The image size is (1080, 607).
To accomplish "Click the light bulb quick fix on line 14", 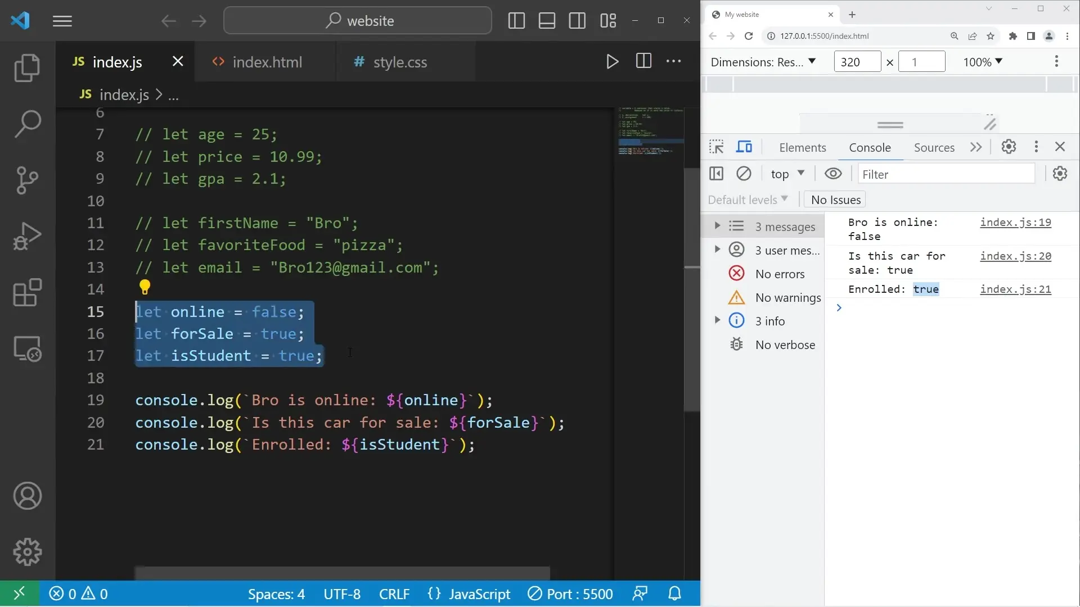I will 145,287.
